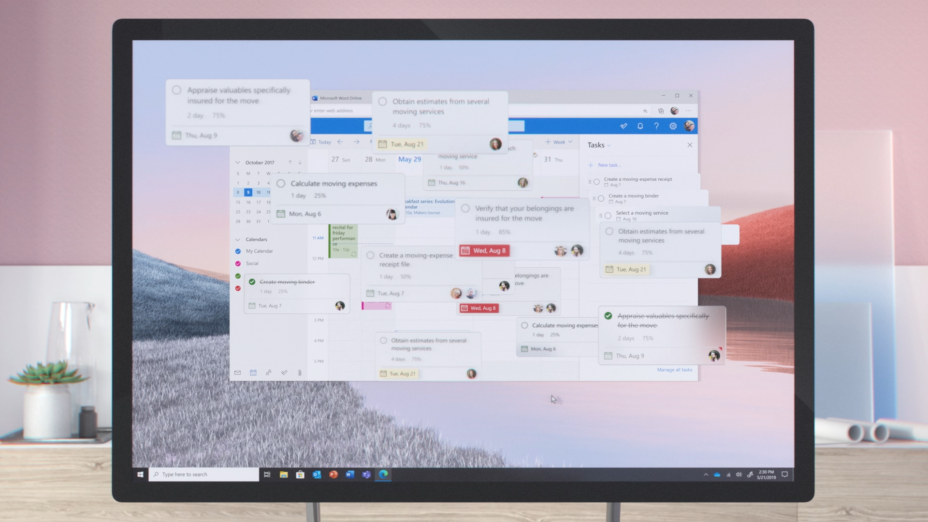Toggle the My Calendar checkbox in the sidebar
The height and width of the screenshot is (522, 928).
coord(237,251)
